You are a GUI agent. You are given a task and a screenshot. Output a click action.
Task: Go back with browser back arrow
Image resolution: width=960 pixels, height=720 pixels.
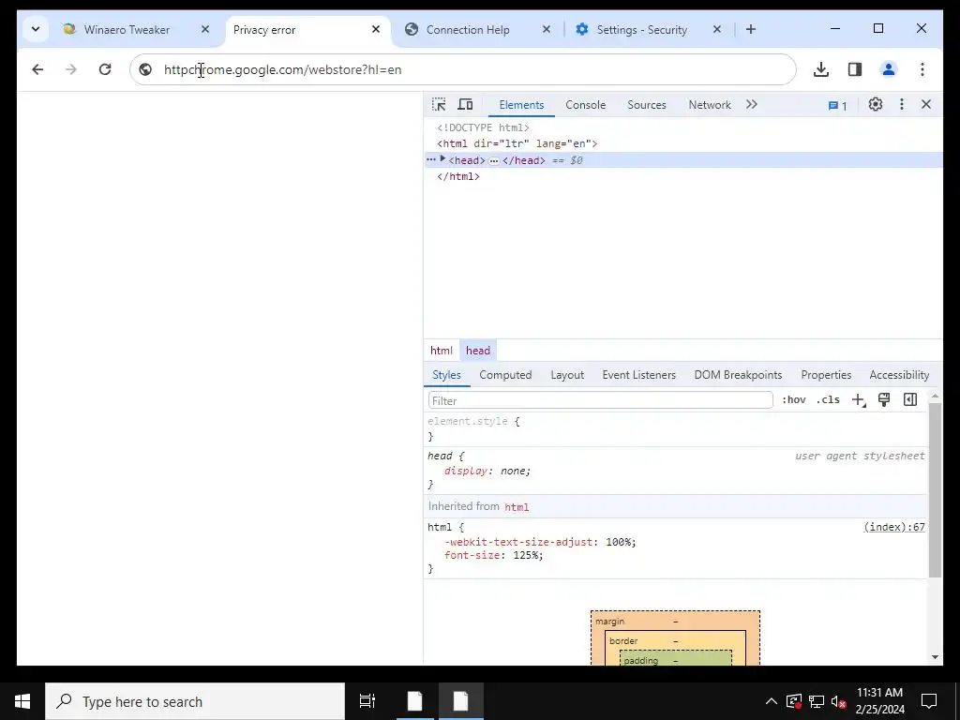[x=37, y=69]
